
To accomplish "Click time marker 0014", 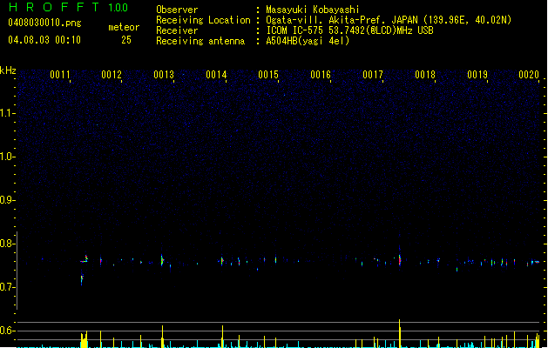I will (x=216, y=75).
